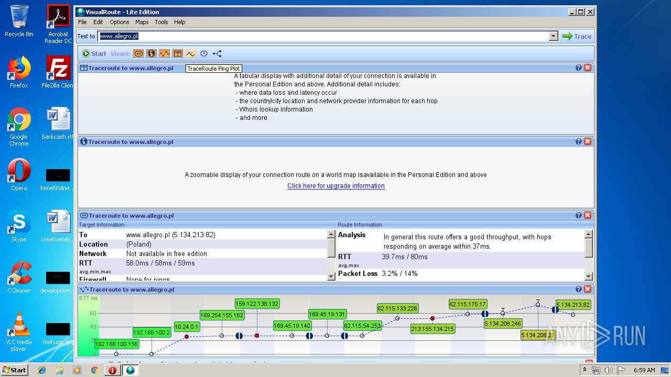Image resolution: width=671 pixels, height=377 pixels.
Task: Click the green Start trace icon
Action: (86, 53)
